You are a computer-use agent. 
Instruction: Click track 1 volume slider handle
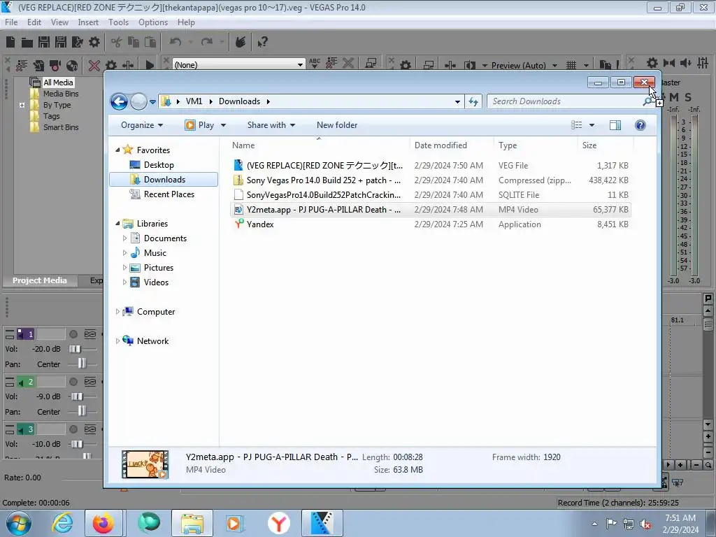coord(76,349)
